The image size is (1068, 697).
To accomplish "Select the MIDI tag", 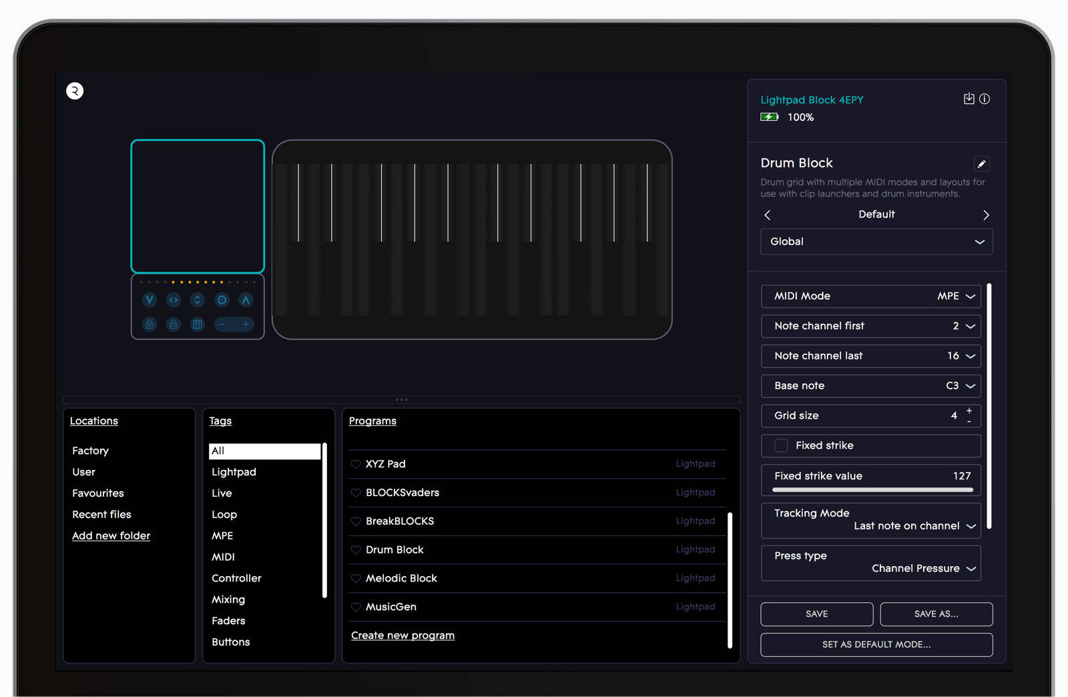I will click(x=223, y=557).
